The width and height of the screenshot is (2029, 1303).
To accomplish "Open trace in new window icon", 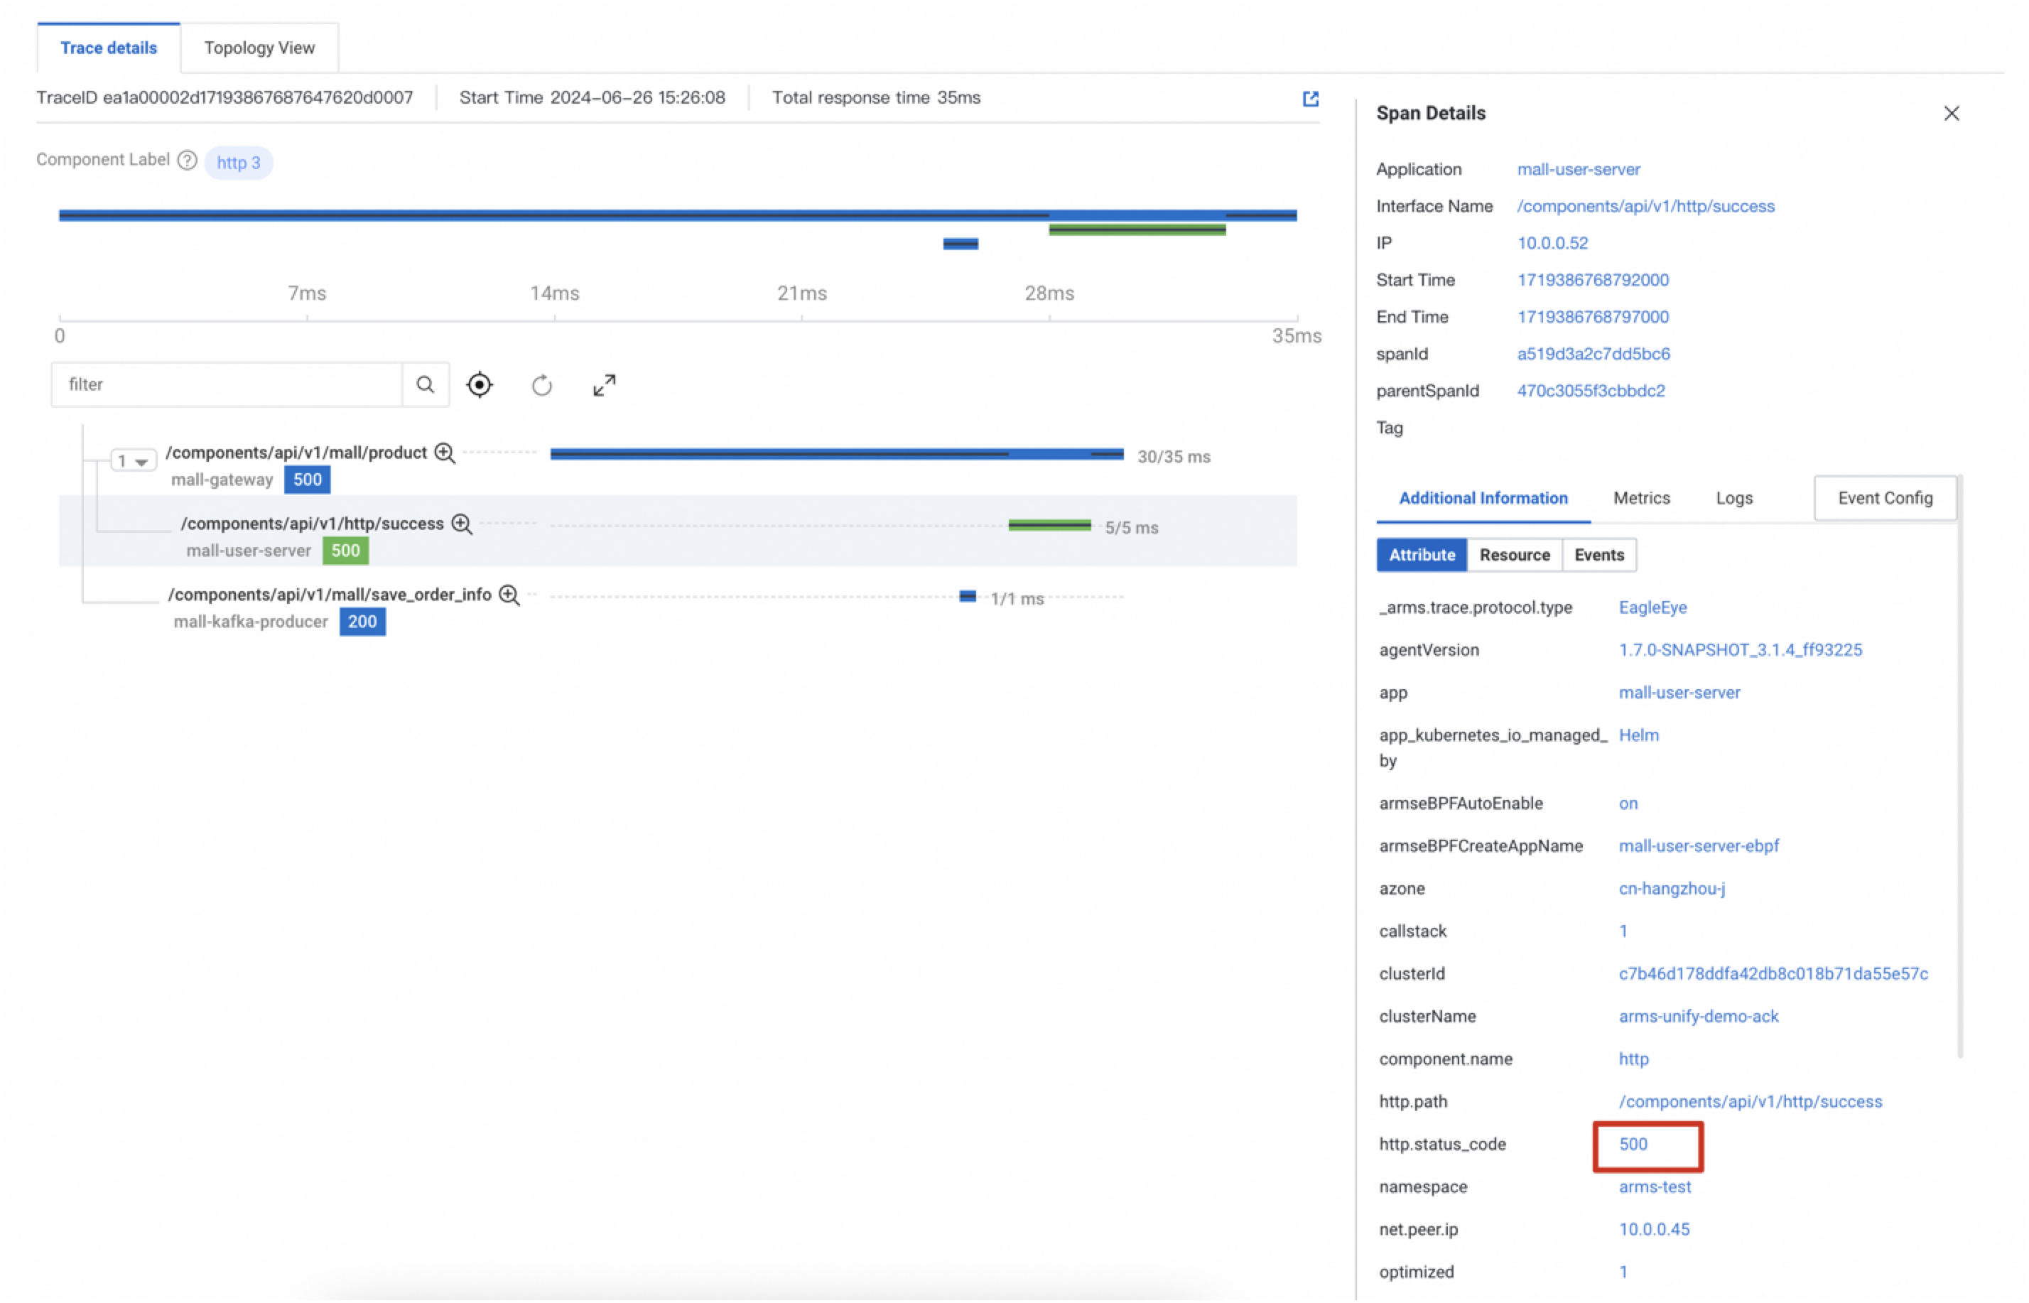I will pyautogui.click(x=1310, y=99).
